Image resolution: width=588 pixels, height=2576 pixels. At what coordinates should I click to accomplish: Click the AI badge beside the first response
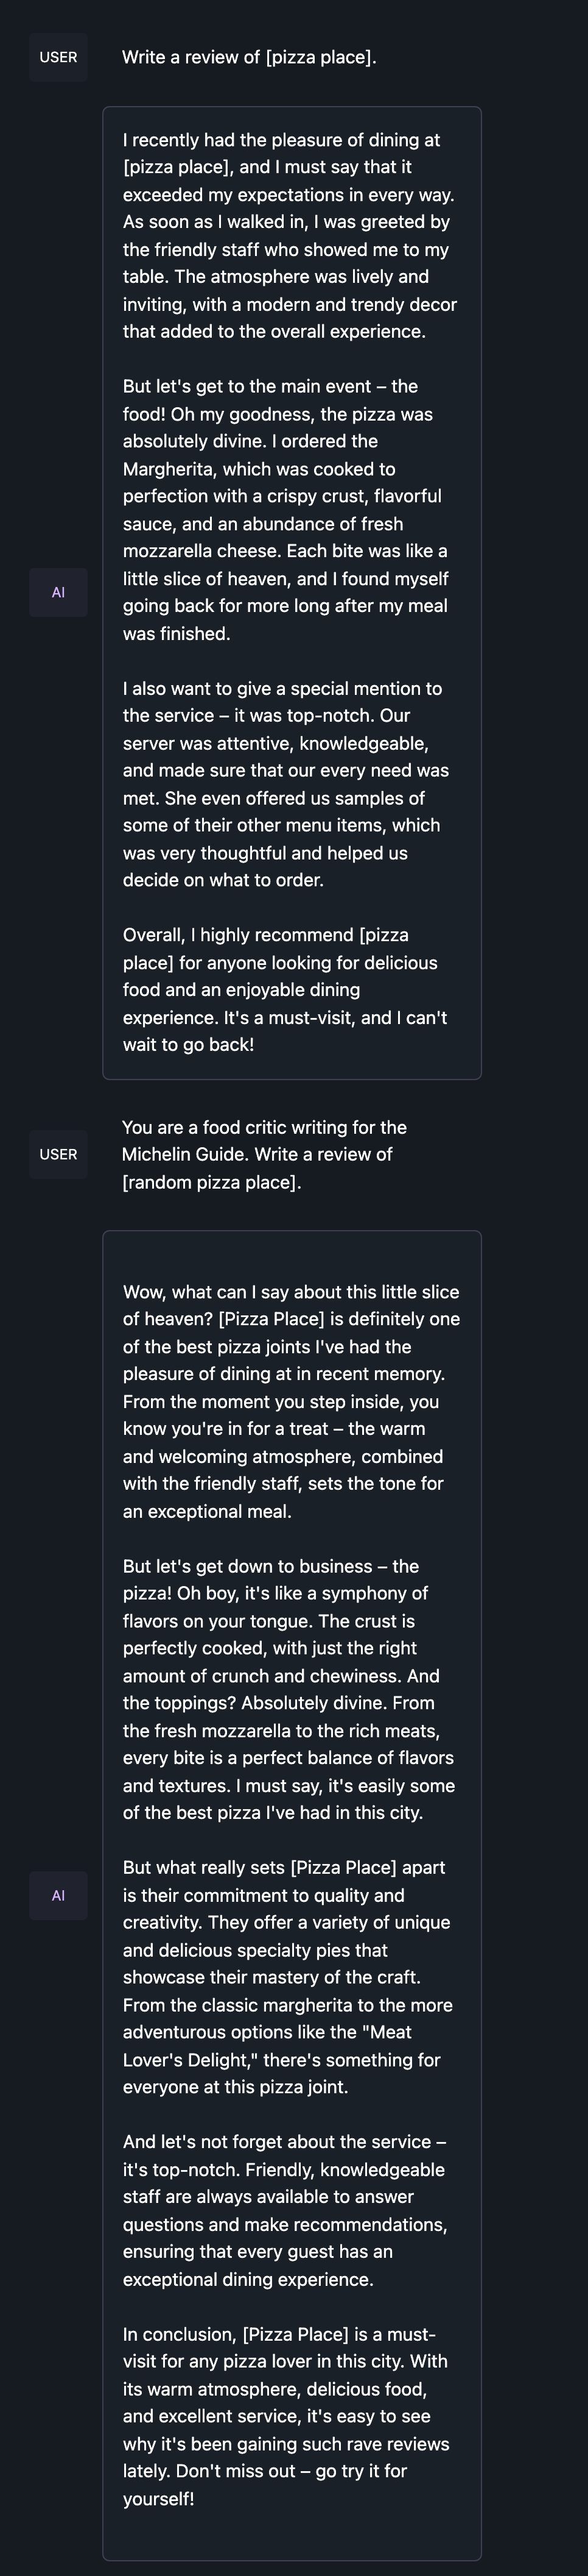(x=58, y=592)
